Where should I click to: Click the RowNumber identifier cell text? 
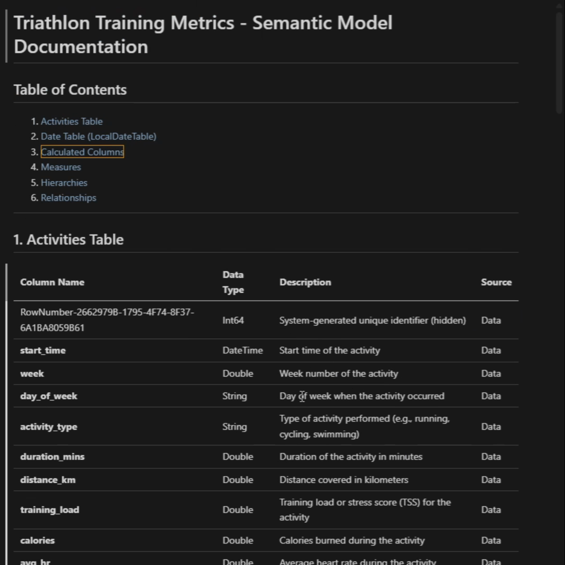click(x=107, y=320)
